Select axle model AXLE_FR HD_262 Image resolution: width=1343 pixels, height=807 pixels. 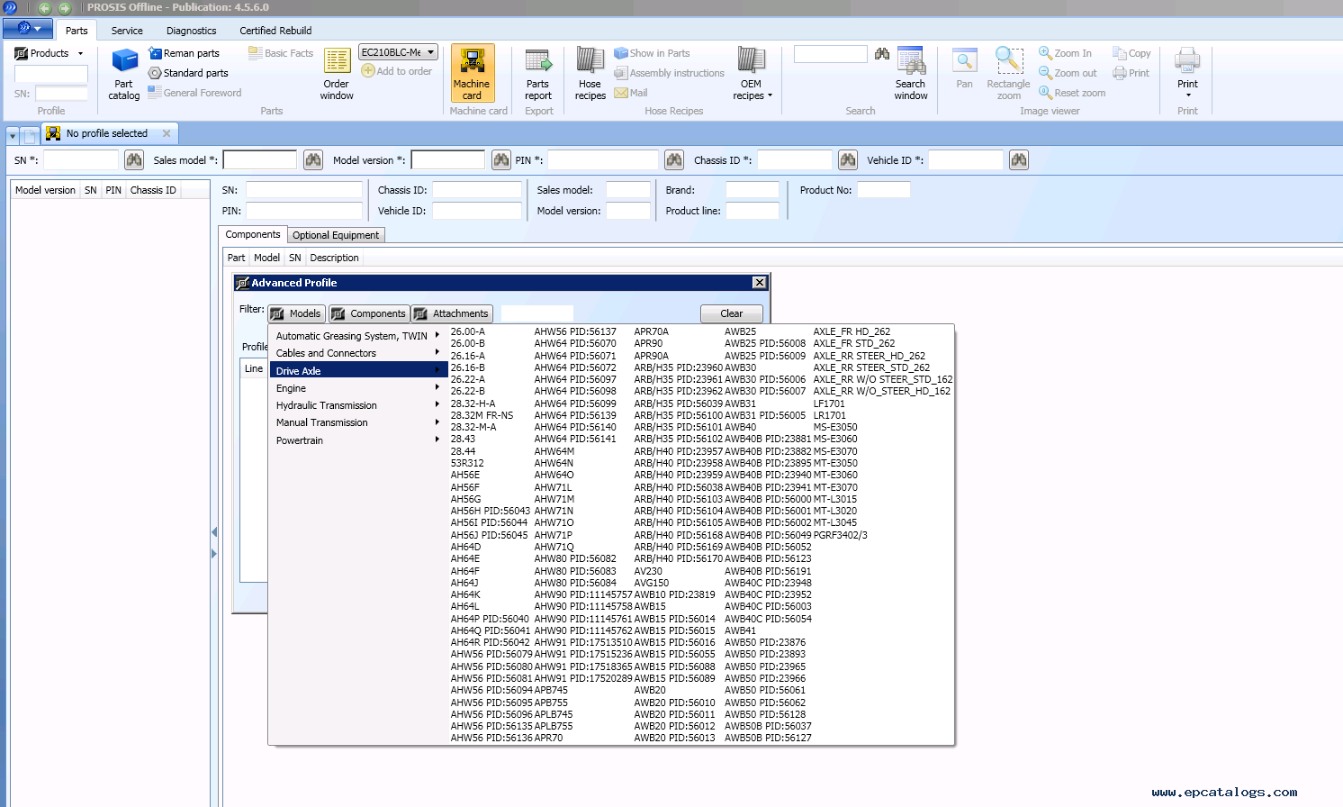pyautogui.click(x=852, y=331)
